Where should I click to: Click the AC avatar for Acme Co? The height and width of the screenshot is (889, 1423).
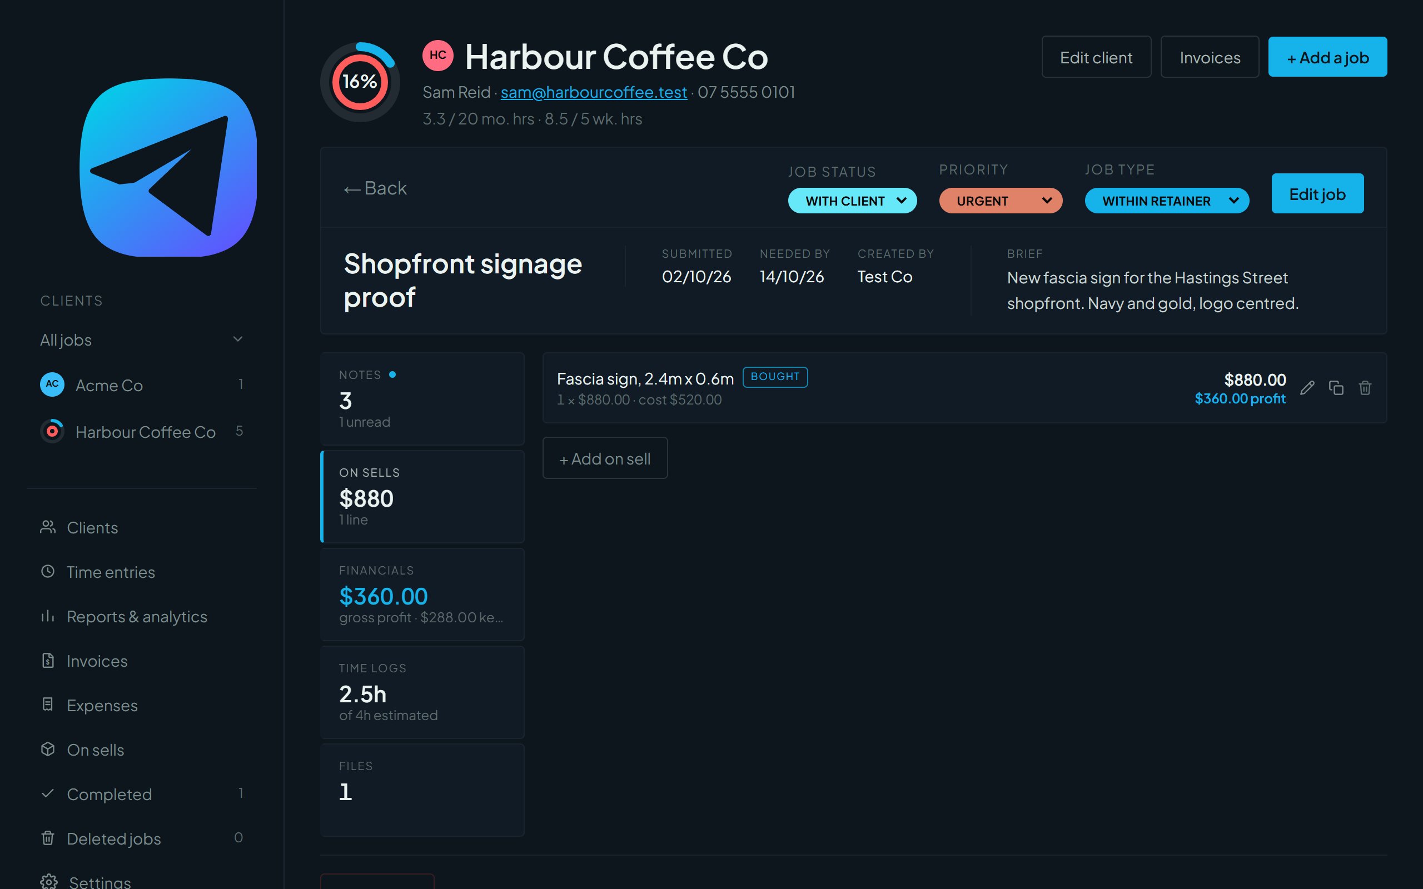pos(52,384)
